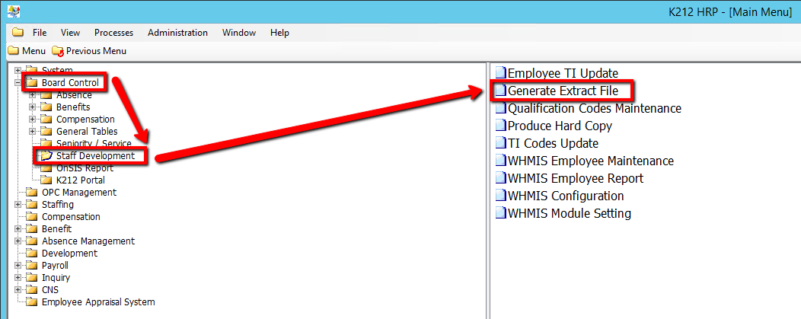Collapse the Board Control tree node
Screen dimensions: 801x319
18,83
